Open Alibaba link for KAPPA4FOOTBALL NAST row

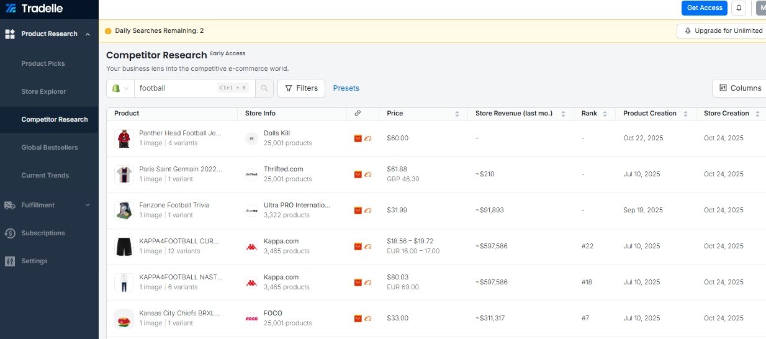367,282
